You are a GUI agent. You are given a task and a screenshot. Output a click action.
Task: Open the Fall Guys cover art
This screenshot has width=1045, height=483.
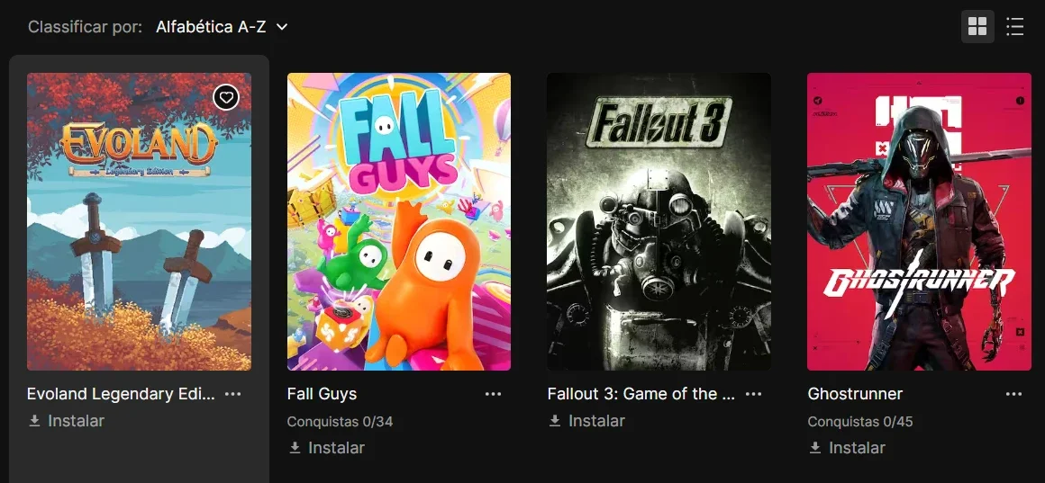coord(399,221)
